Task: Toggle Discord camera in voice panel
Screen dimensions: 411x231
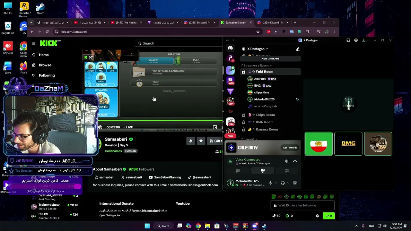Action: pos(238,171)
